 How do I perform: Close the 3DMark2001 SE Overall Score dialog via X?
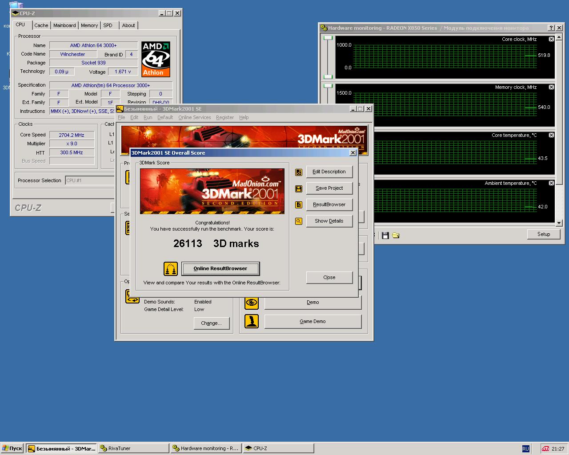pos(353,152)
